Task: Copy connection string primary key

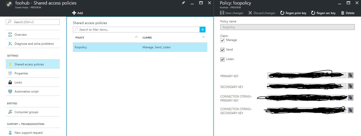Action: coord(350,97)
